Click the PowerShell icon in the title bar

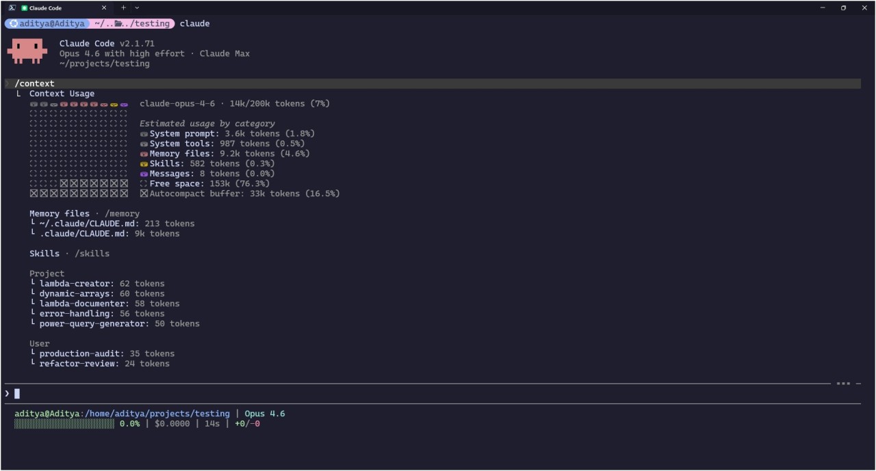point(12,8)
